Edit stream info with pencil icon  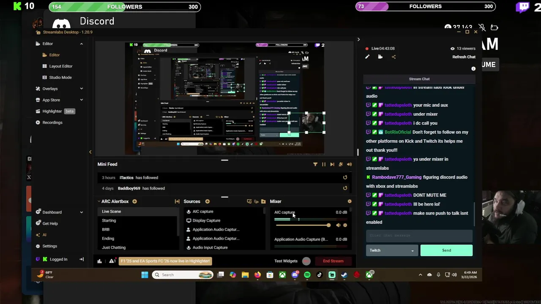[367, 57]
